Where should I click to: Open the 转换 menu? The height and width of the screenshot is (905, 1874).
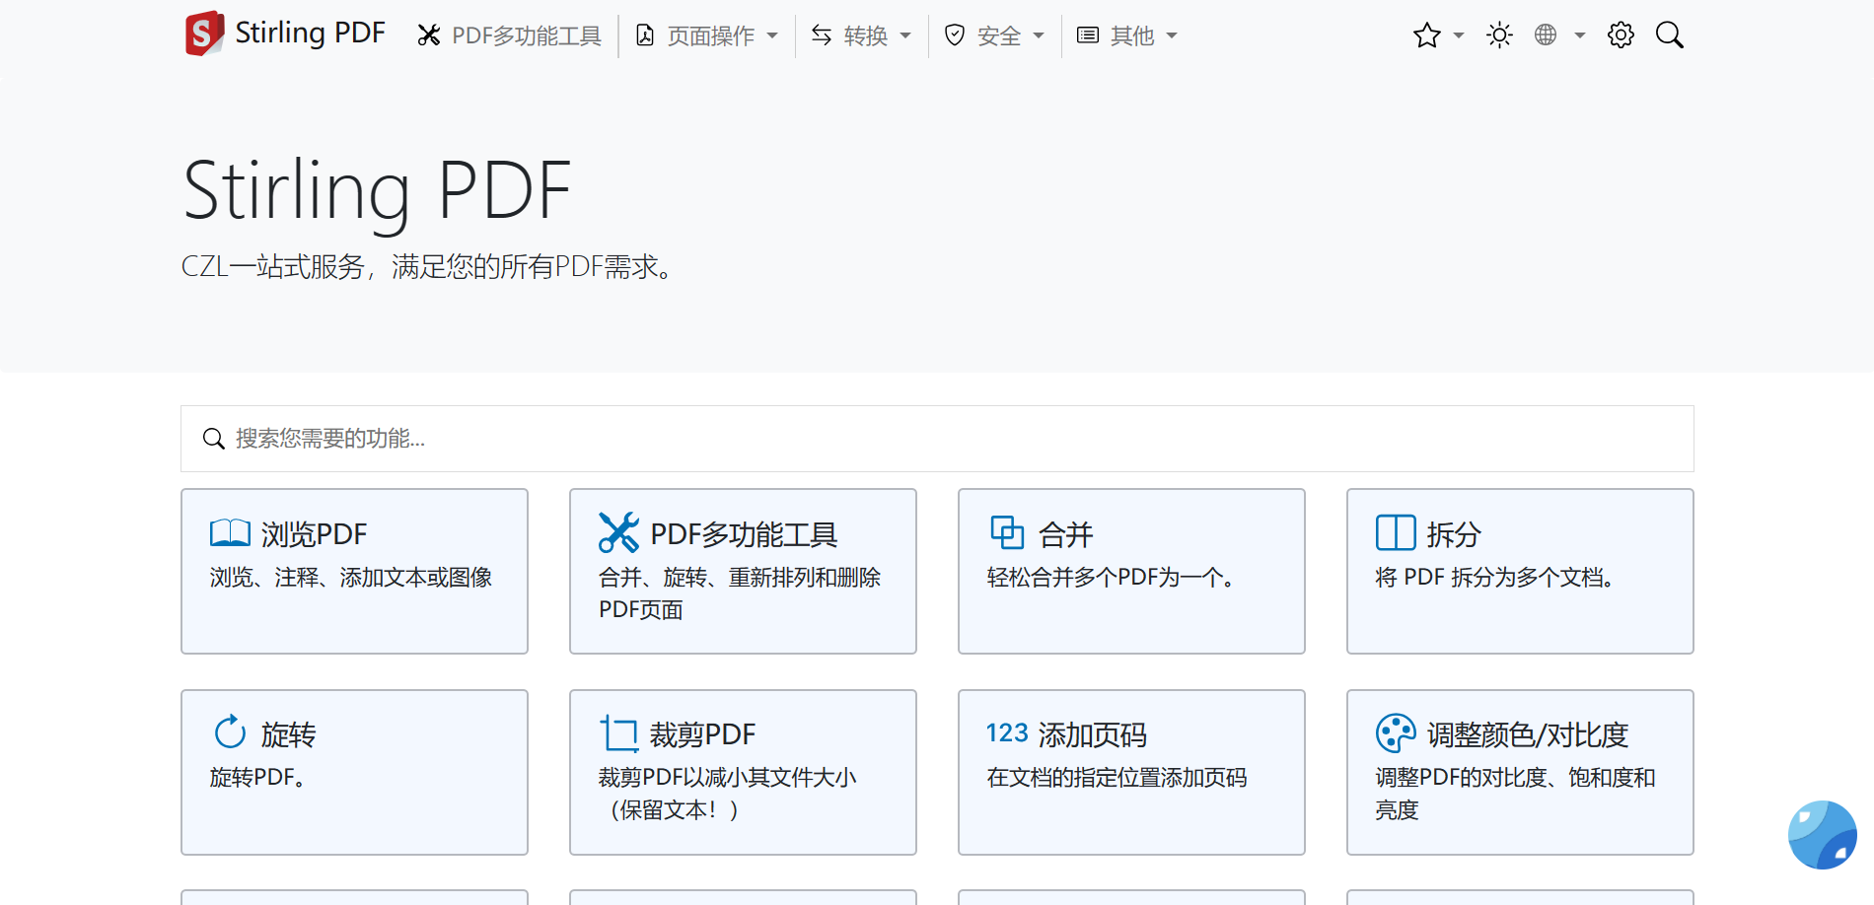[x=861, y=36]
